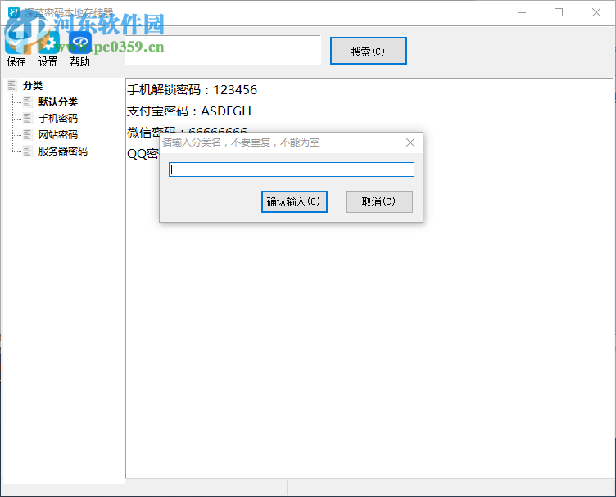Close the main application window
The image size is (616, 497).
point(596,12)
